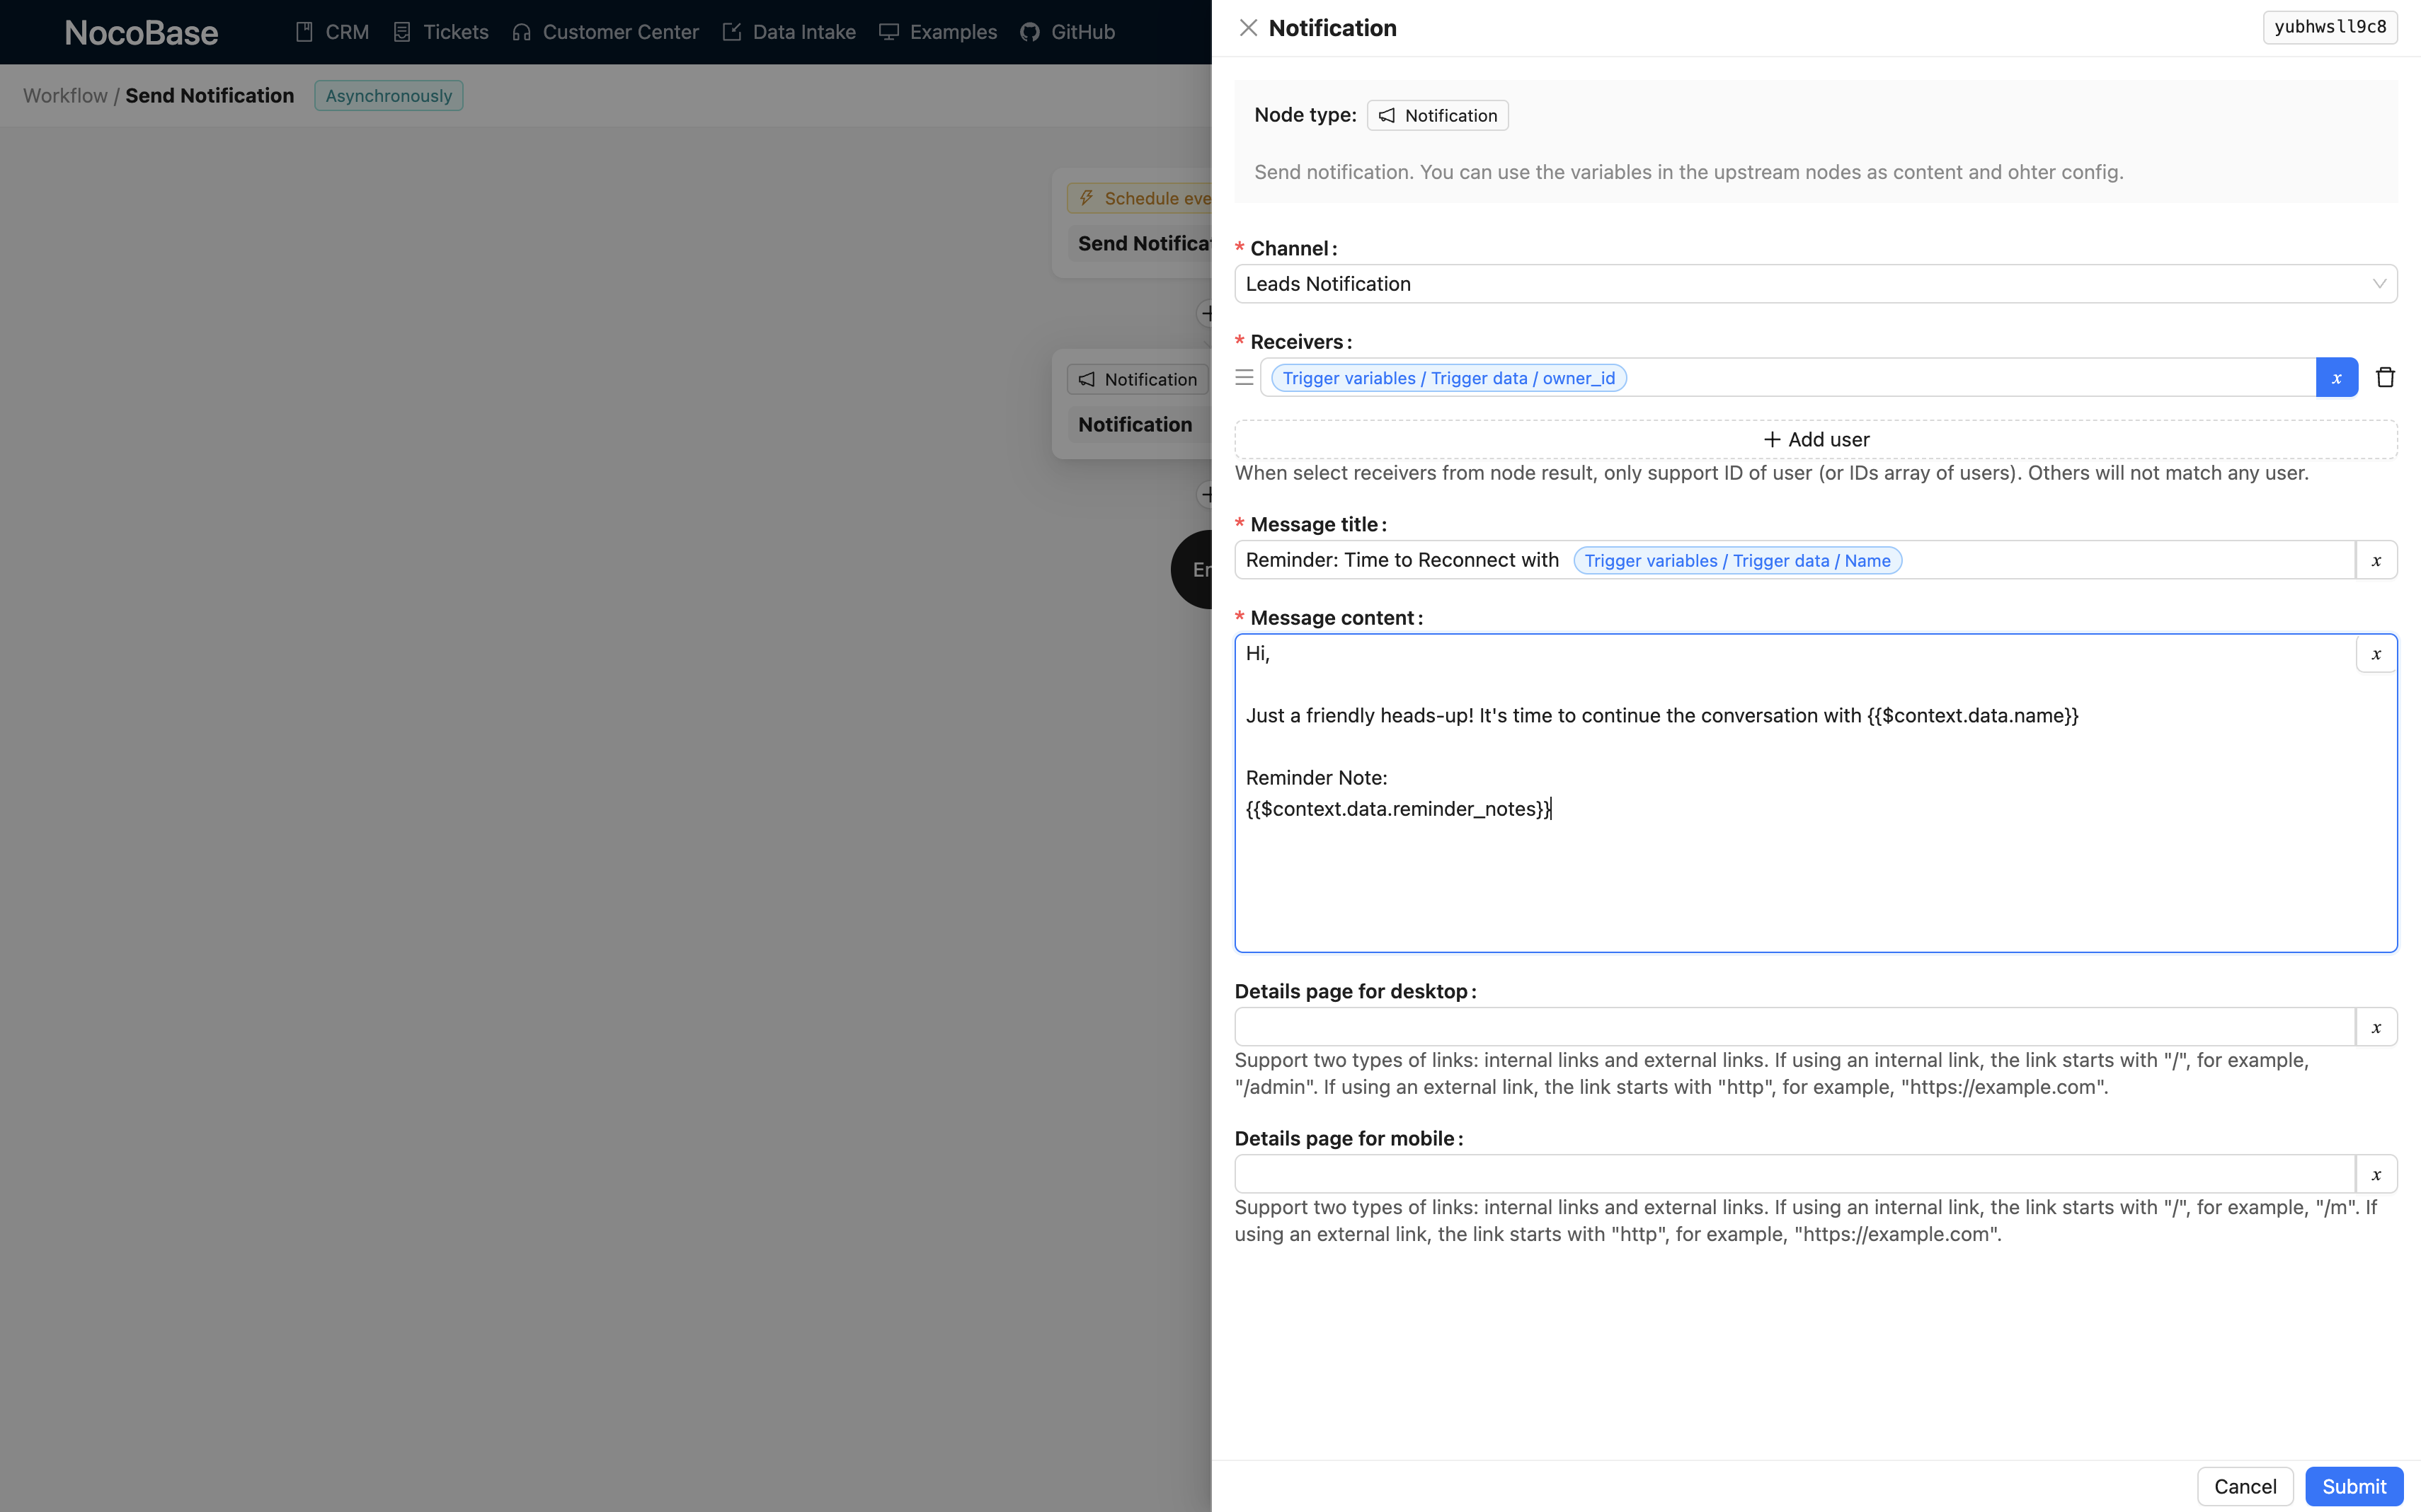Click the owner_id trigger variable tag
The width and height of the screenshot is (2421, 1512).
point(1448,378)
